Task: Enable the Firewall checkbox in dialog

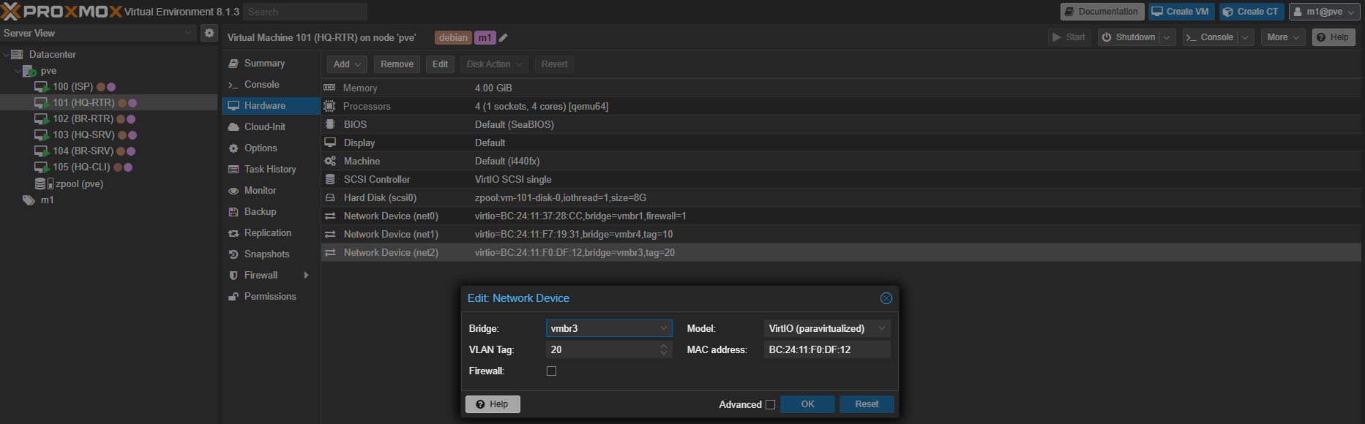Action: tap(552, 371)
